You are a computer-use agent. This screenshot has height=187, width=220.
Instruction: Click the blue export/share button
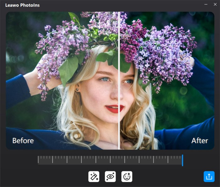pos(209,177)
